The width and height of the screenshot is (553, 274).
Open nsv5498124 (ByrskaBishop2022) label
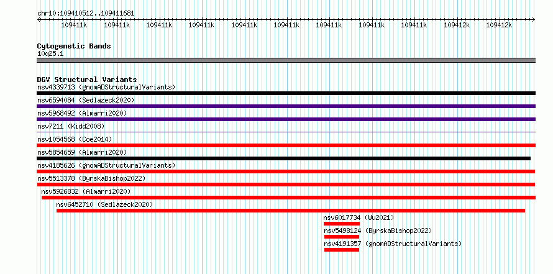coord(378,231)
